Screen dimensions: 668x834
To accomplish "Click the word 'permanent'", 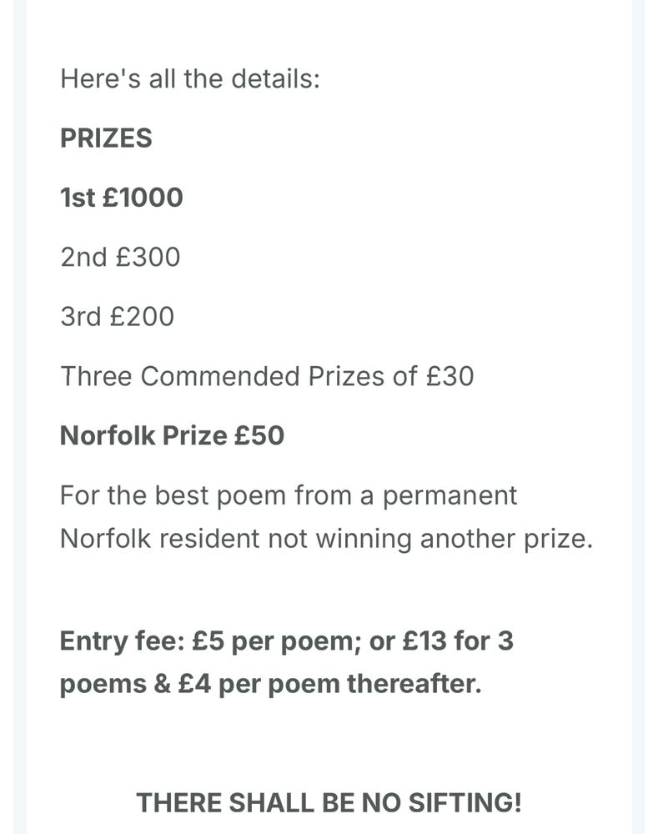I will [x=450, y=497].
